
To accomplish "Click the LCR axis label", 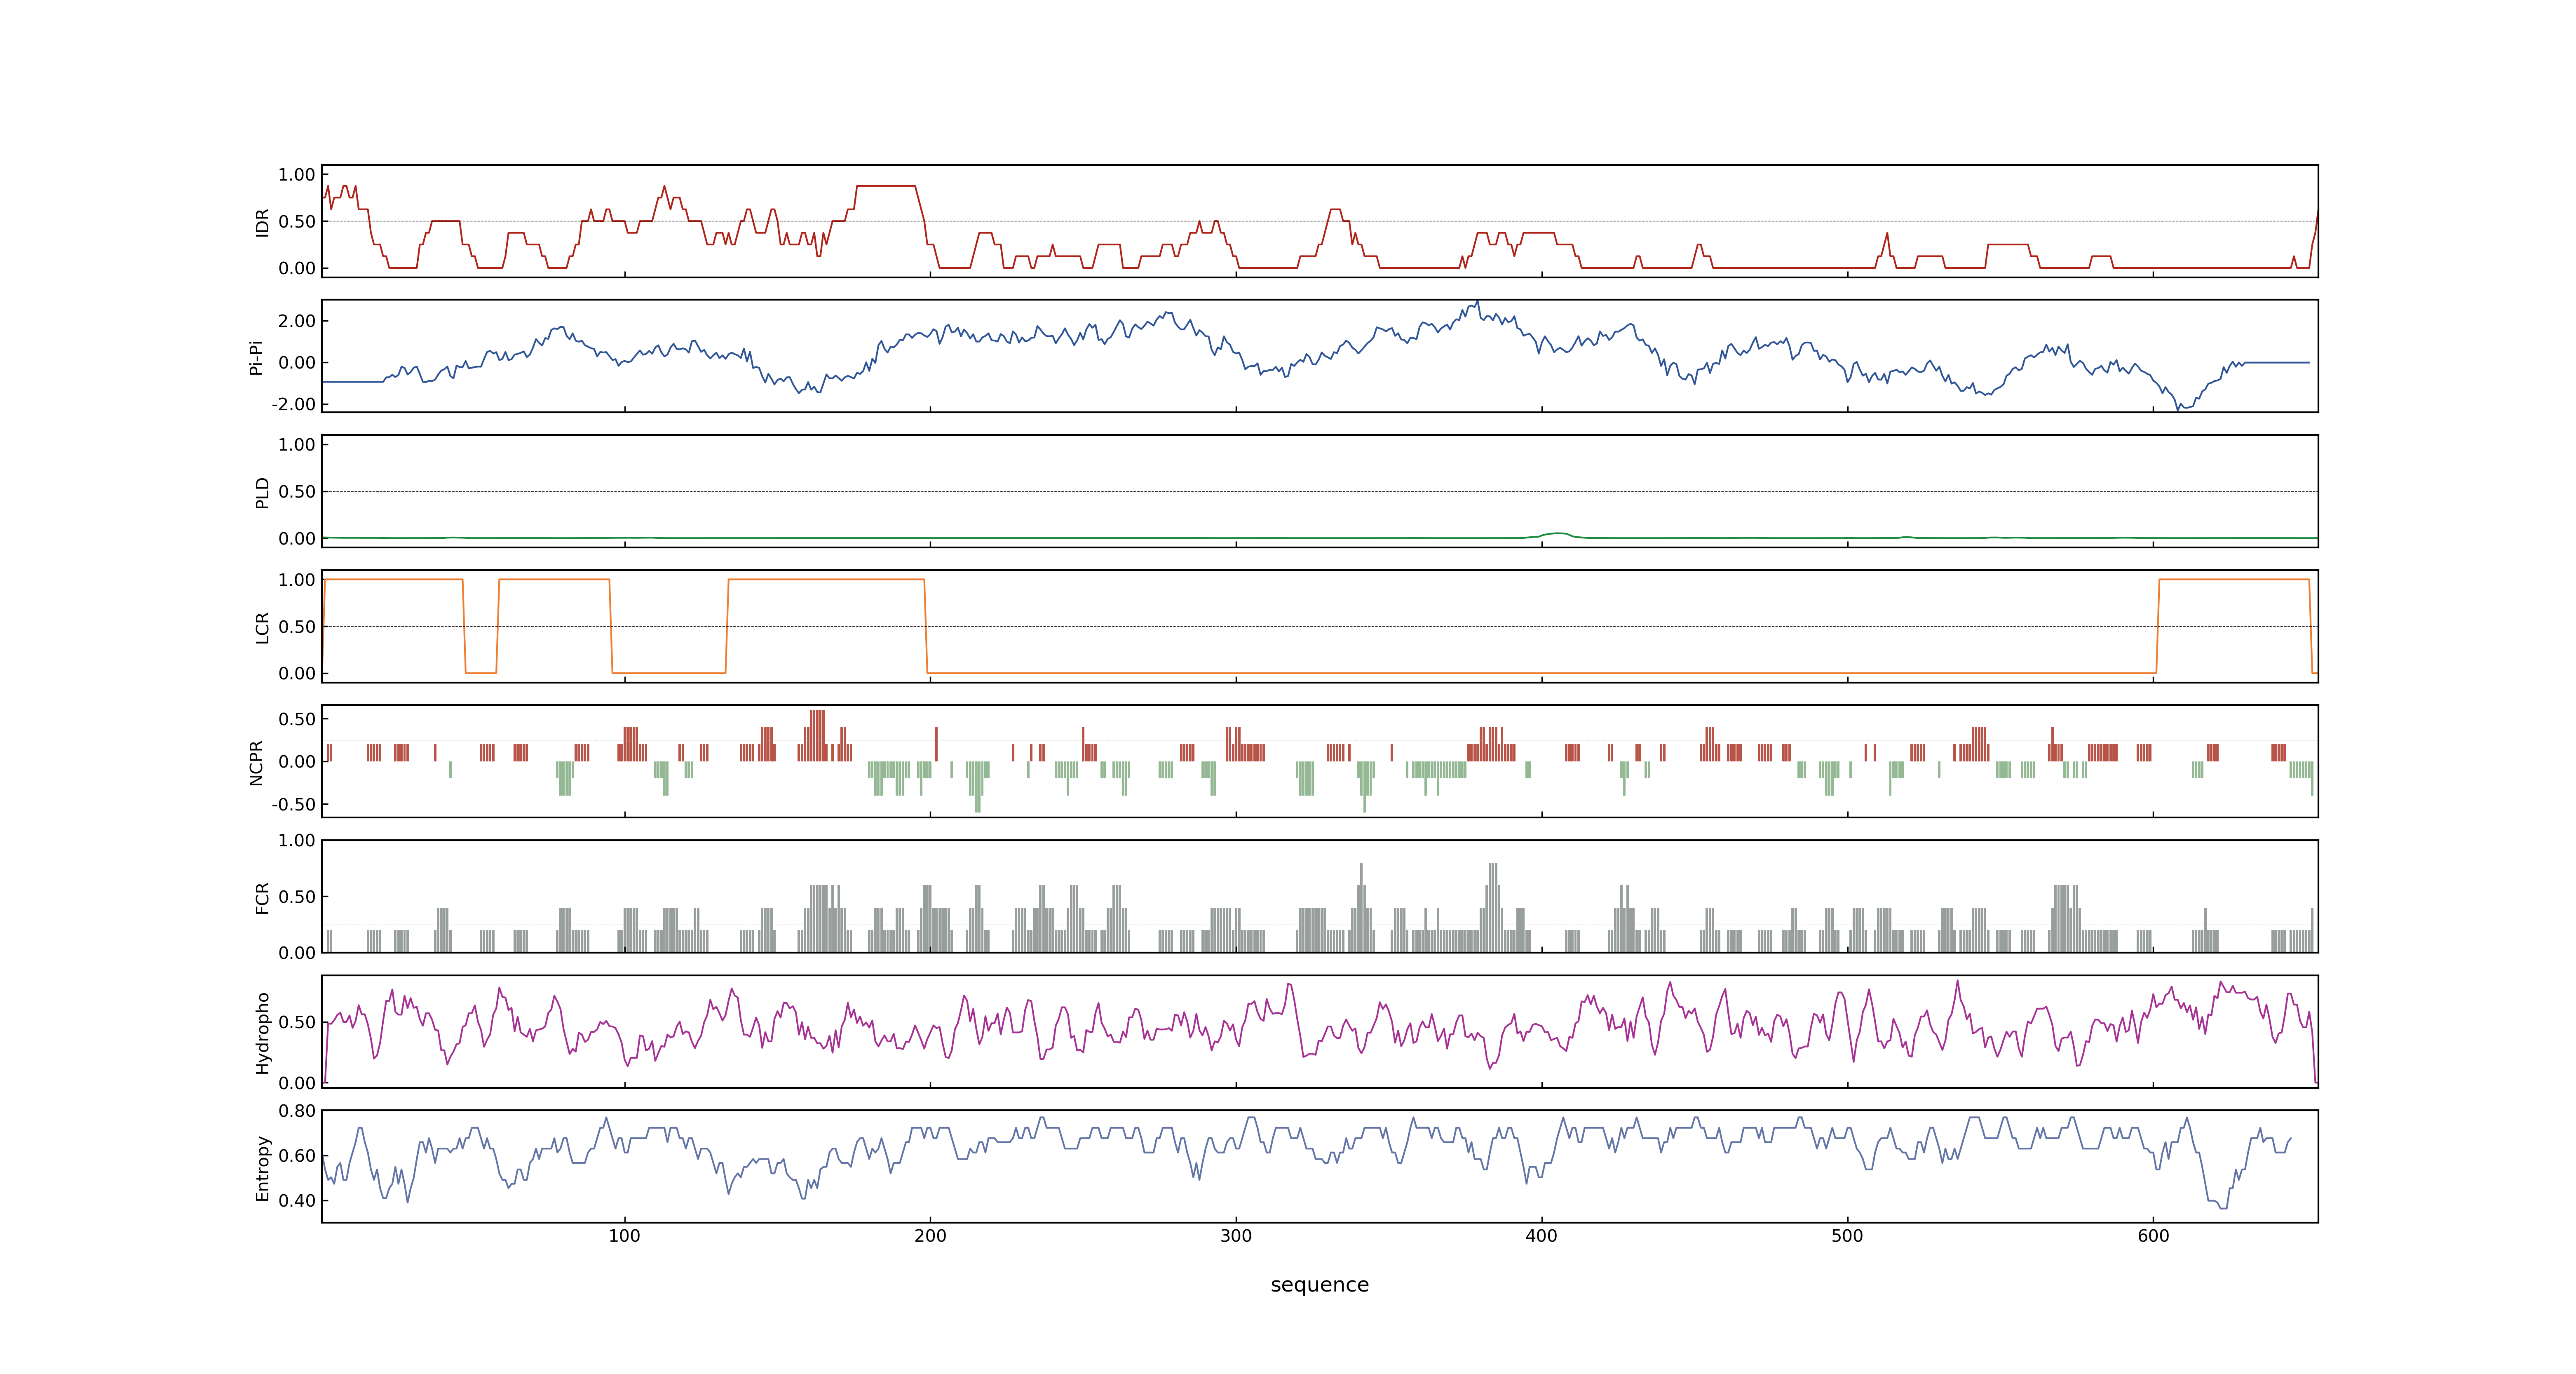I will click(263, 627).
